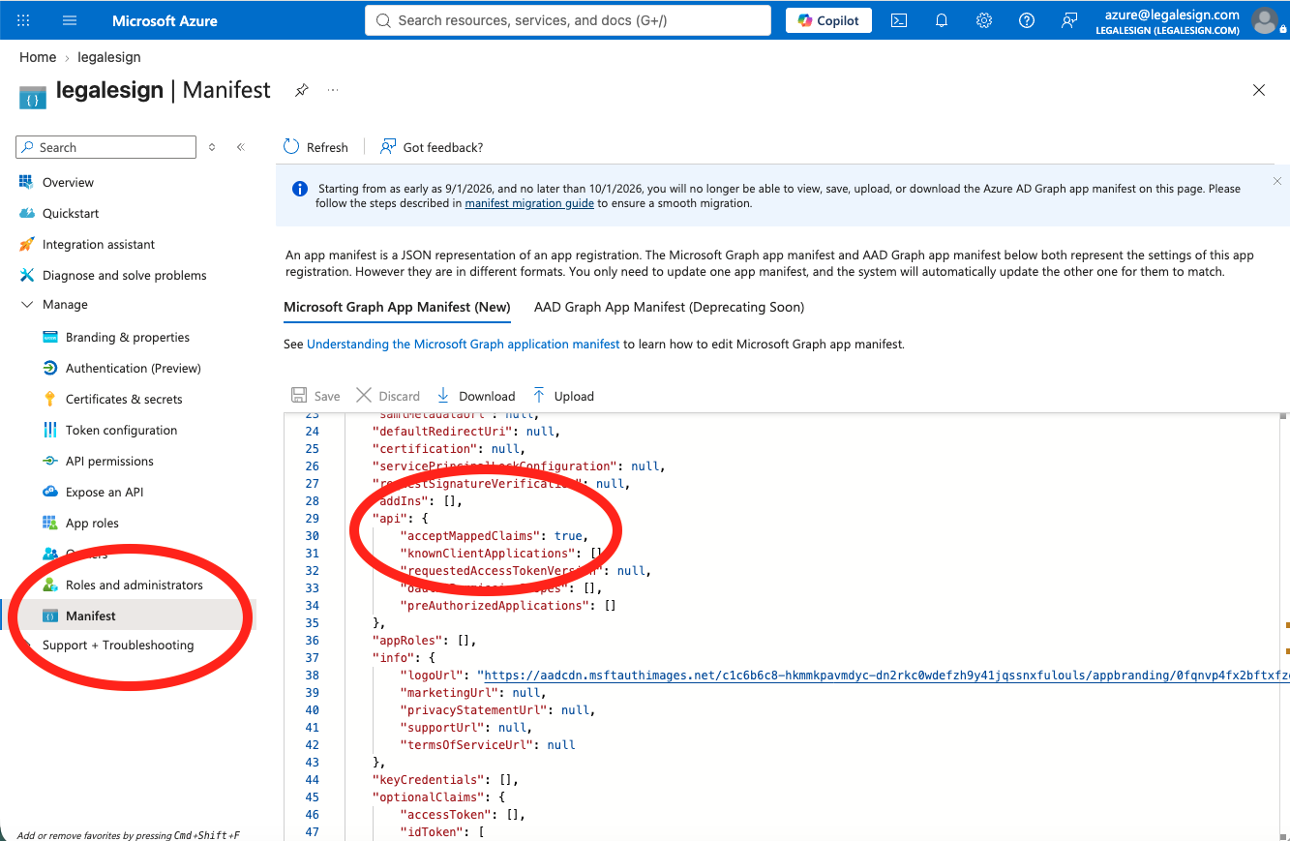
Task: Click the Refresh toolbar button
Action: [x=315, y=147]
